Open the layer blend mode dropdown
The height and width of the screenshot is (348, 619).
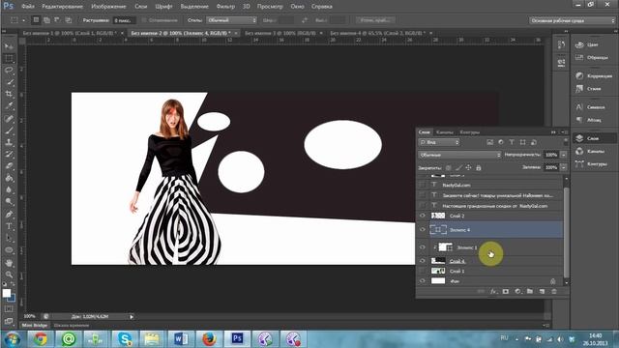(459, 155)
